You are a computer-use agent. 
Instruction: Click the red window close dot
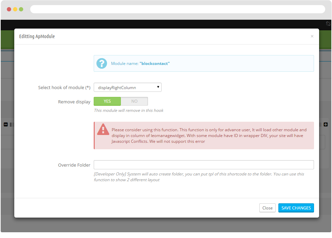(9, 9)
